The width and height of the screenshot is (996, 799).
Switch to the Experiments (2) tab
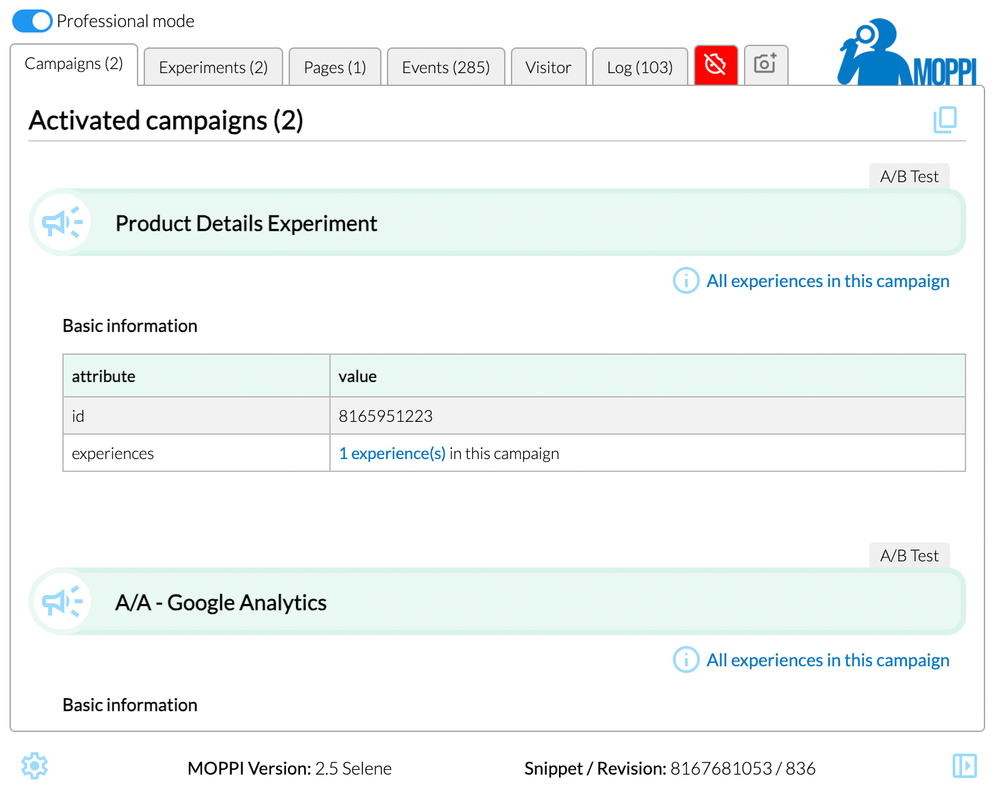click(x=213, y=68)
